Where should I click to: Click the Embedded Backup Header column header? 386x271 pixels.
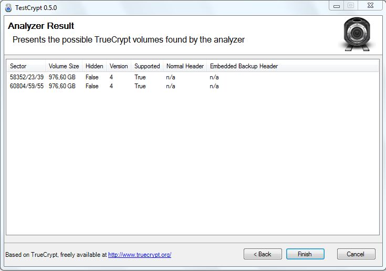tap(244, 66)
